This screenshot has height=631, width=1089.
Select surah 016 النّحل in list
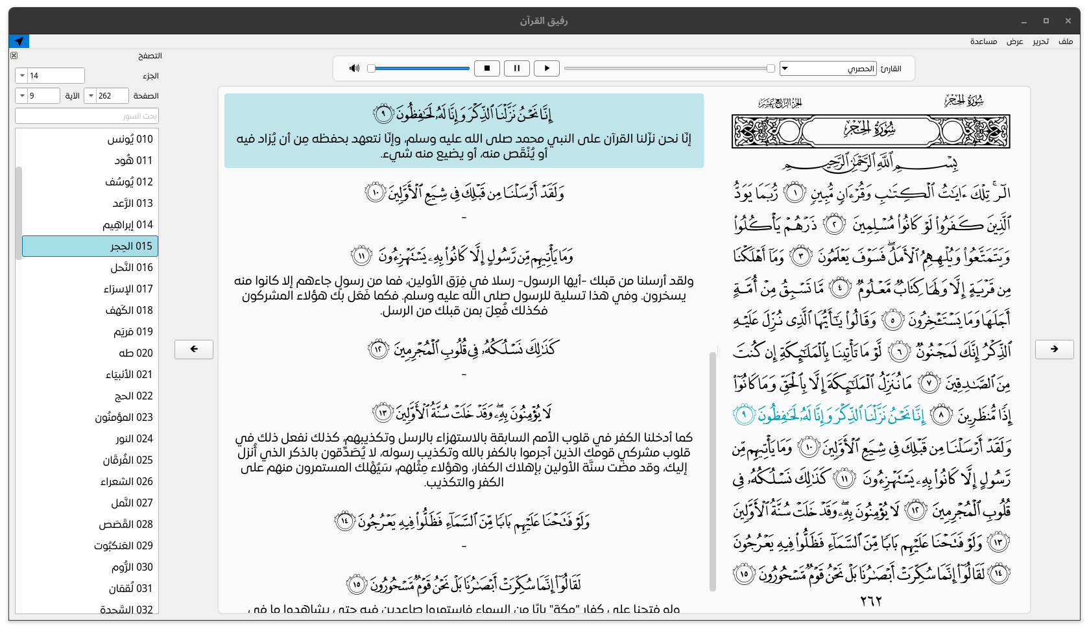[x=90, y=267]
